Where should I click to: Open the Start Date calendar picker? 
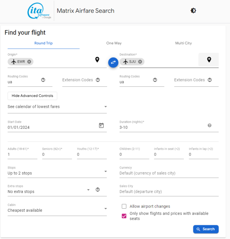point(101,125)
